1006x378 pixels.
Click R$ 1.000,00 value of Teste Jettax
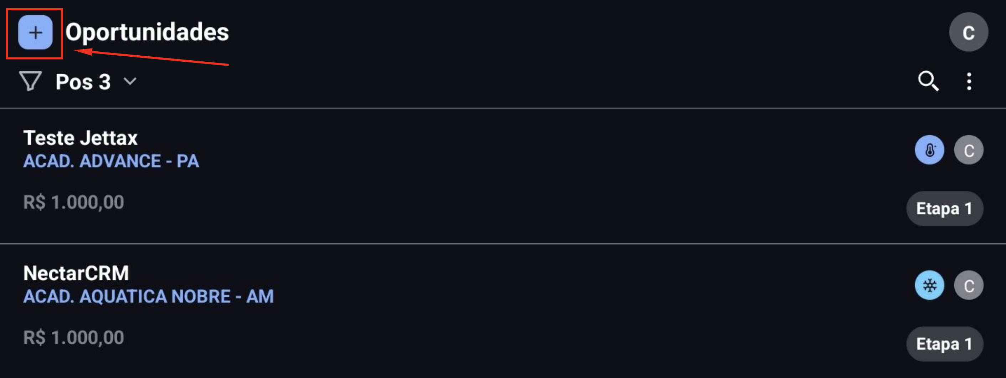point(73,202)
